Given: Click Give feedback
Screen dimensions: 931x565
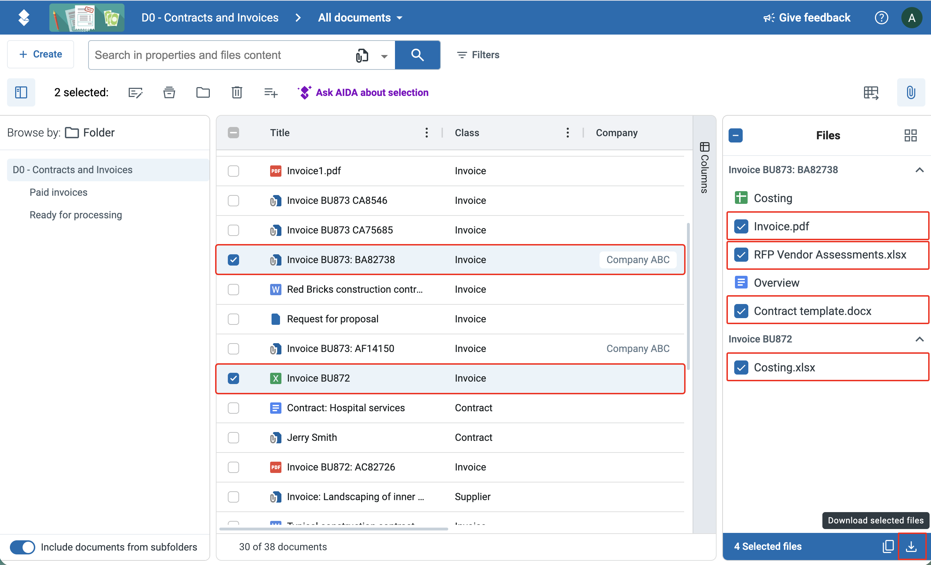Looking at the screenshot, I should point(807,17).
